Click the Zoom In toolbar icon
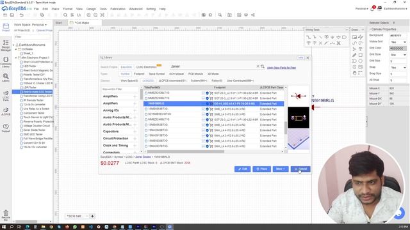410x230 pixels. [x=88, y=15]
